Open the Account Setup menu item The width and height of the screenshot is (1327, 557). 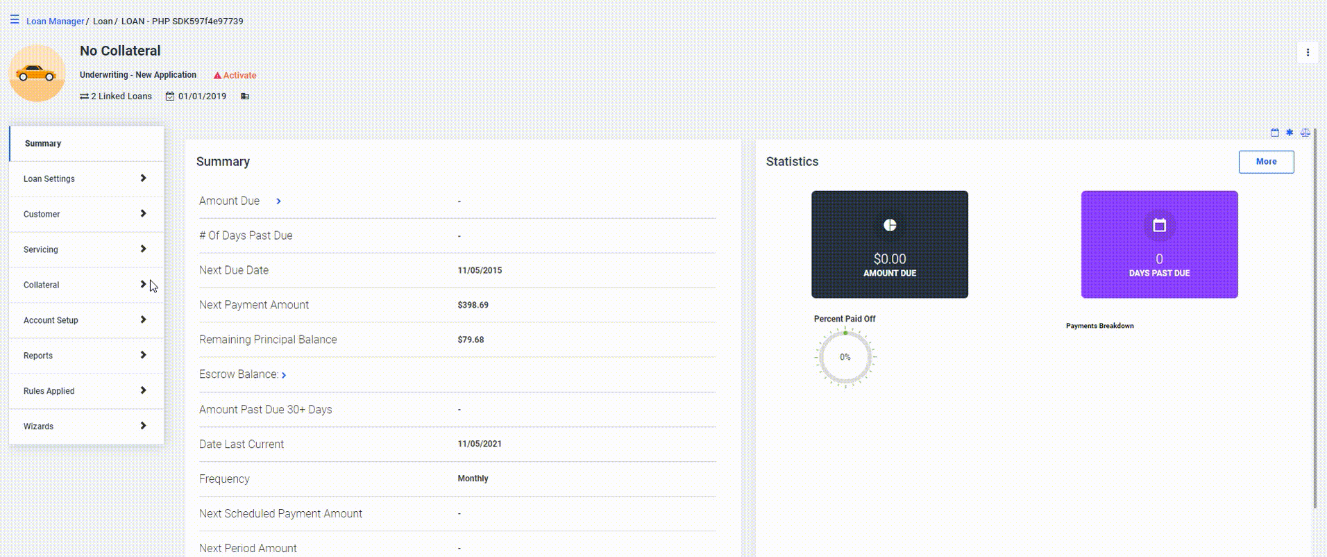coord(87,321)
